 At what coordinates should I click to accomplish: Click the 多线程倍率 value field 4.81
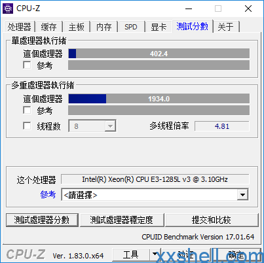pos(222,126)
